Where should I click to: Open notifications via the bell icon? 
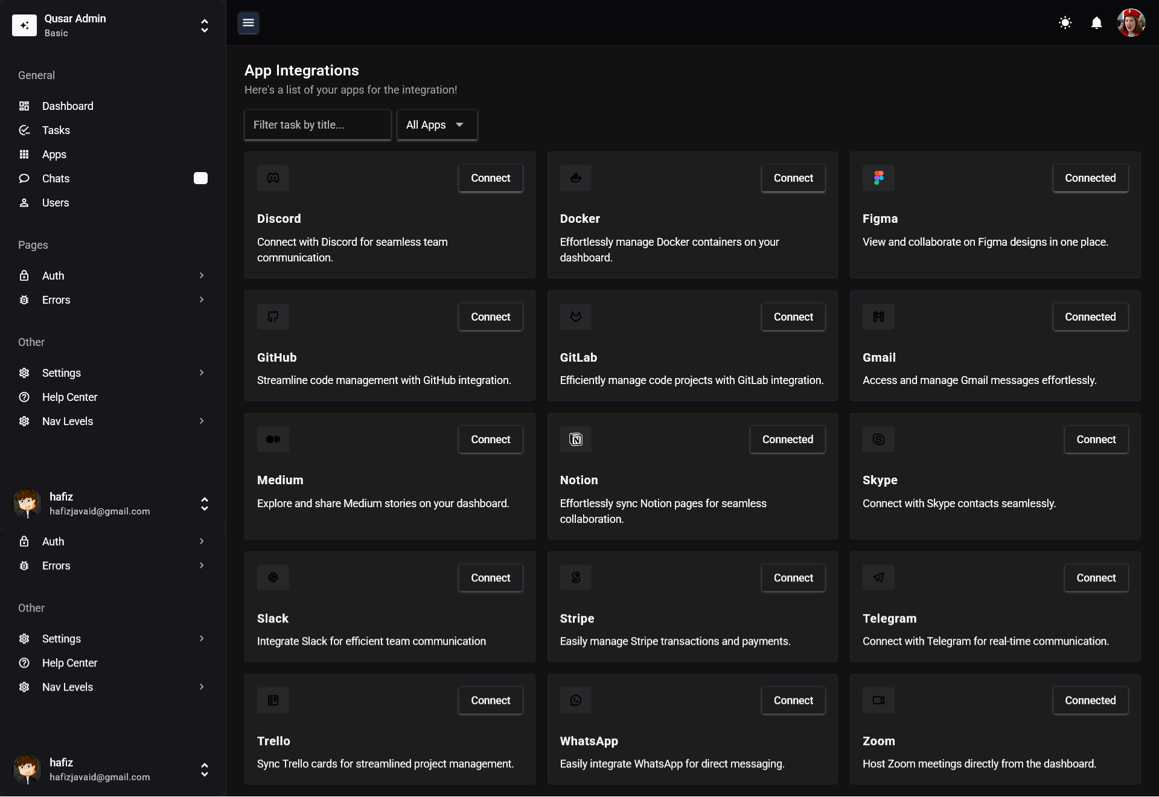[x=1096, y=23]
